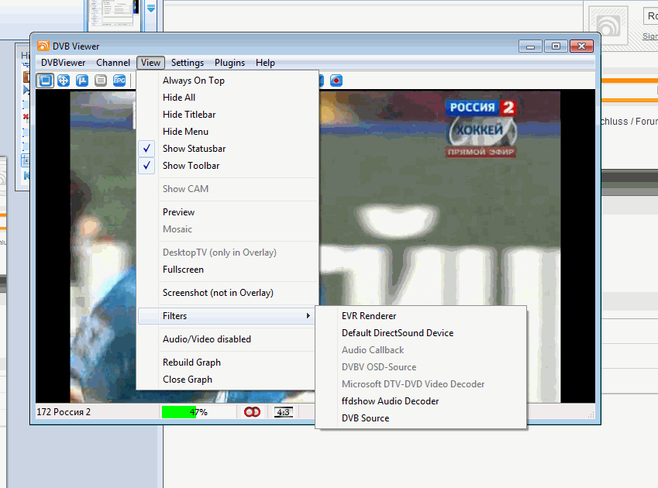Screen dimensions: 658x488
Task: Click the third toolbar icon with flag
Action: [x=82, y=80]
